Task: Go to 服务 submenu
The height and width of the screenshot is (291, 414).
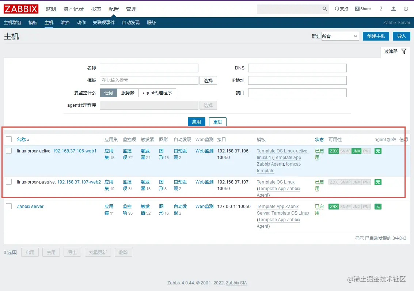Action: (151, 23)
